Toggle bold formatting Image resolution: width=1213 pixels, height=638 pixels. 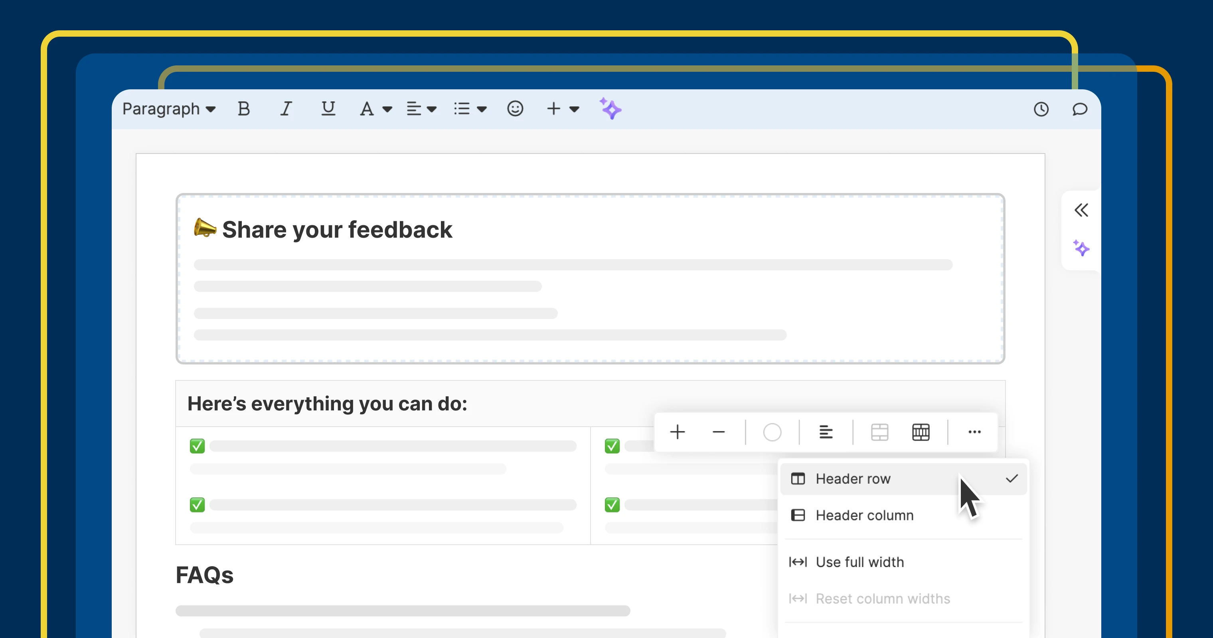click(243, 109)
